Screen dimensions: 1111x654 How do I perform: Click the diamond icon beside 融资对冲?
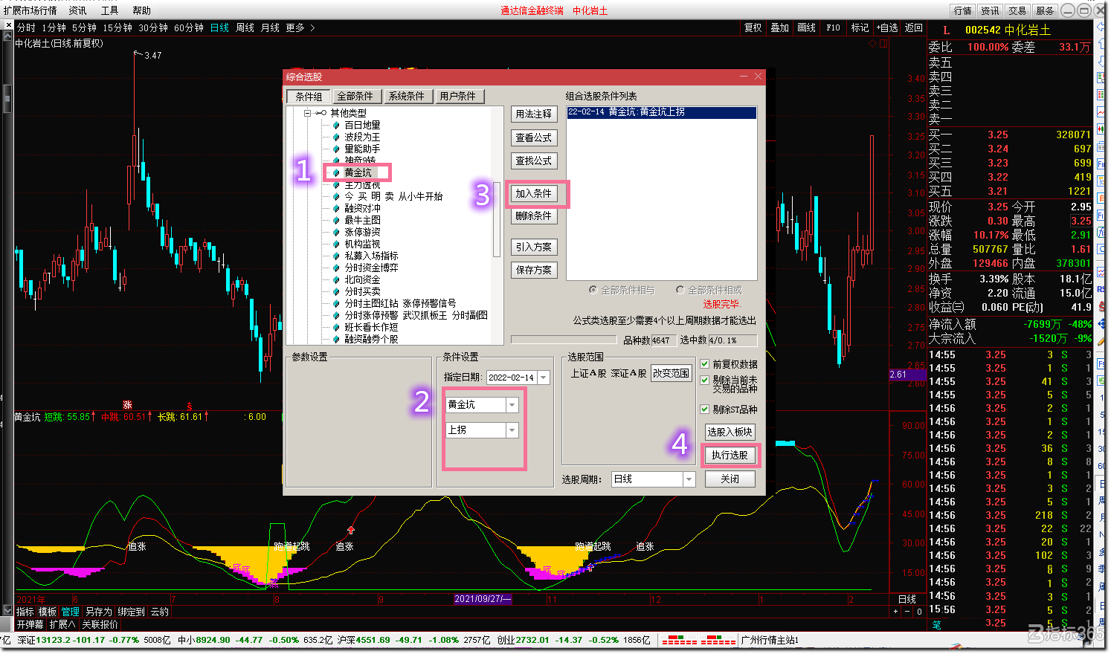[x=336, y=208]
